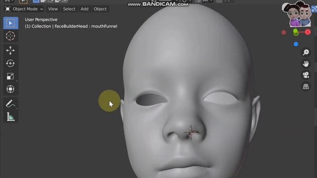Click the "User Perspective" viewport label
Screen dimensions: 317x178
(41, 20)
